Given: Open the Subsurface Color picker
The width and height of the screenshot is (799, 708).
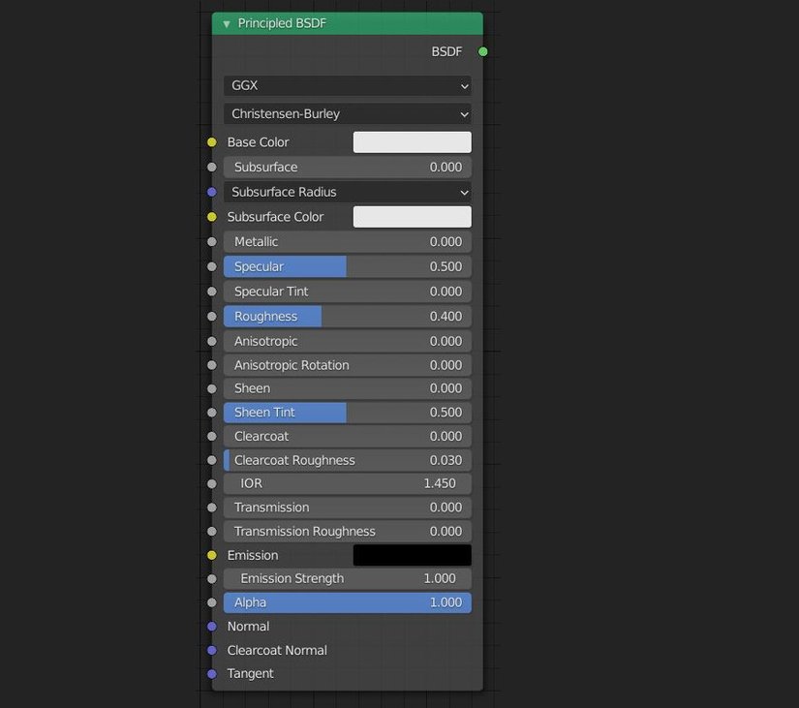Looking at the screenshot, I should click(412, 216).
